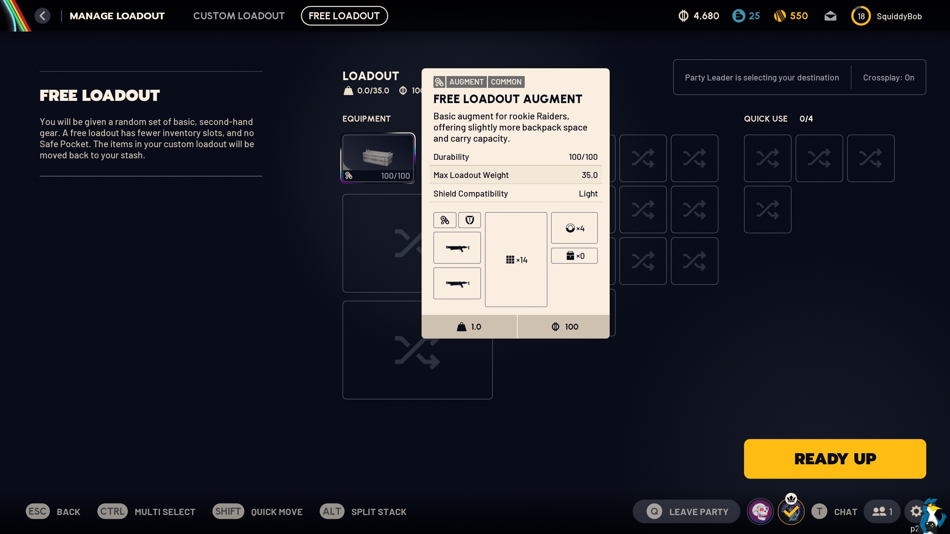Click the 4,680 coin currency counter
950x534 pixels.
pos(699,16)
